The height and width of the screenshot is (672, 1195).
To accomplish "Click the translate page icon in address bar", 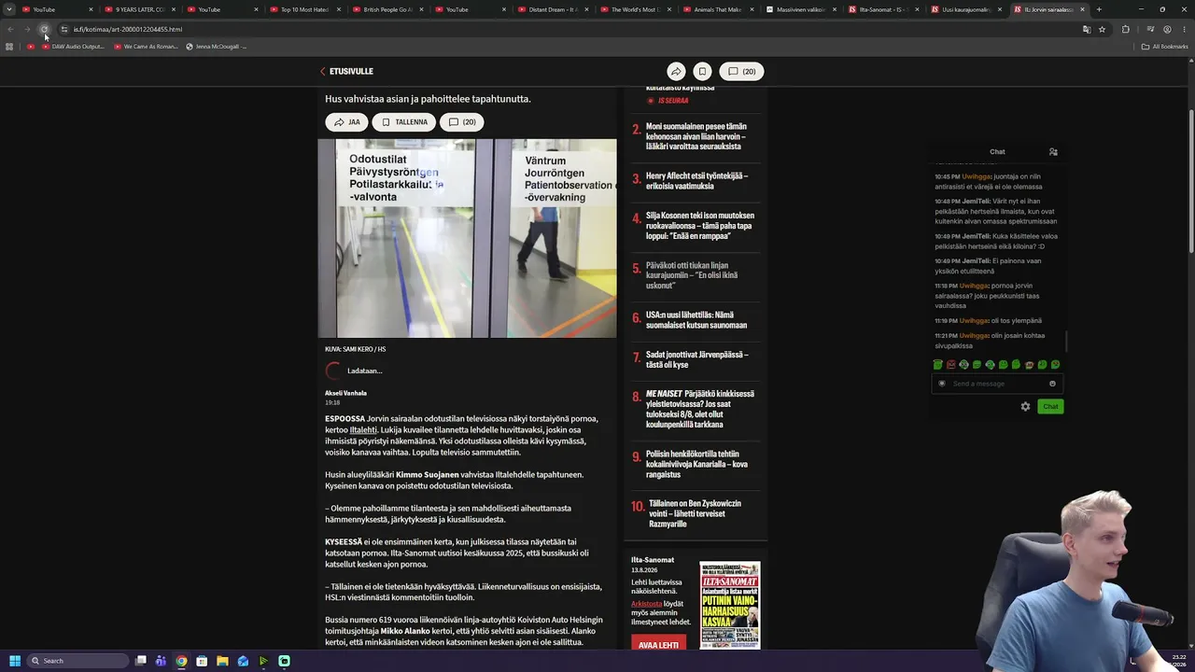I will (1087, 29).
